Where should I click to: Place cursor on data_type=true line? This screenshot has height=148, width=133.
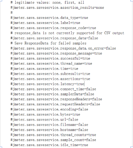coord(49,18)
